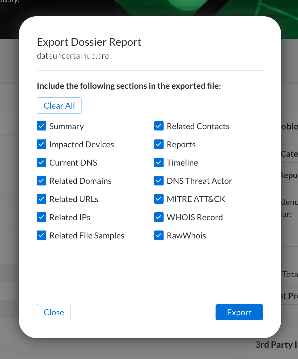Click the Clear All button
Image resolution: width=298 pixels, height=359 pixels.
pyautogui.click(x=59, y=106)
